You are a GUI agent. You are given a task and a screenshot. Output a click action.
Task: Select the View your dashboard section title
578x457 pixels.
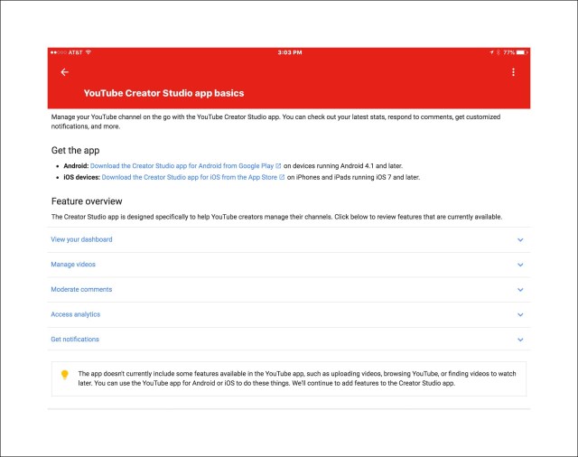coord(81,240)
